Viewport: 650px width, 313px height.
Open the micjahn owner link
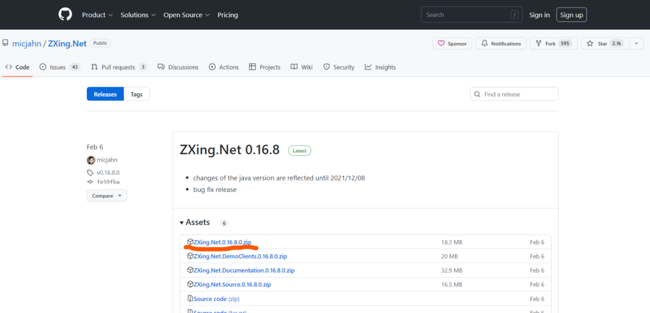[27, 44]
